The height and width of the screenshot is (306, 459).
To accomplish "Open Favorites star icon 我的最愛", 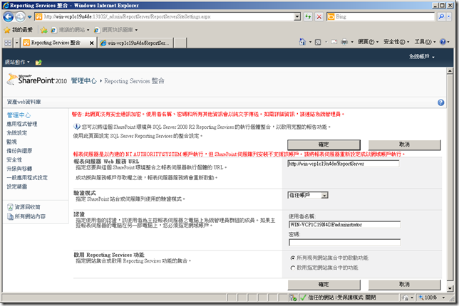I will [18, 29].
